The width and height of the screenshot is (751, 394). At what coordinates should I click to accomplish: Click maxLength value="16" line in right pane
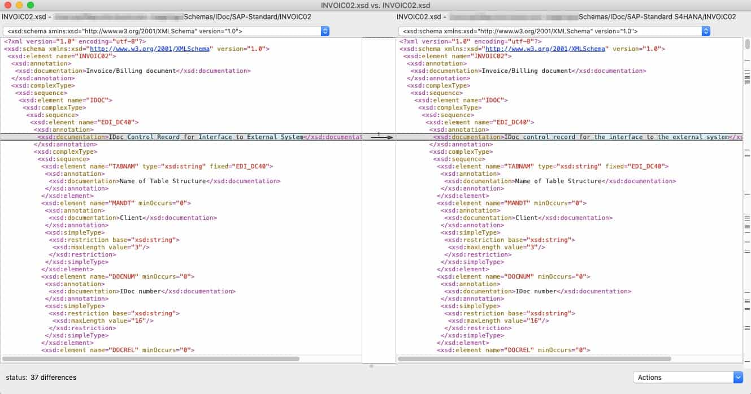(498, 321)
